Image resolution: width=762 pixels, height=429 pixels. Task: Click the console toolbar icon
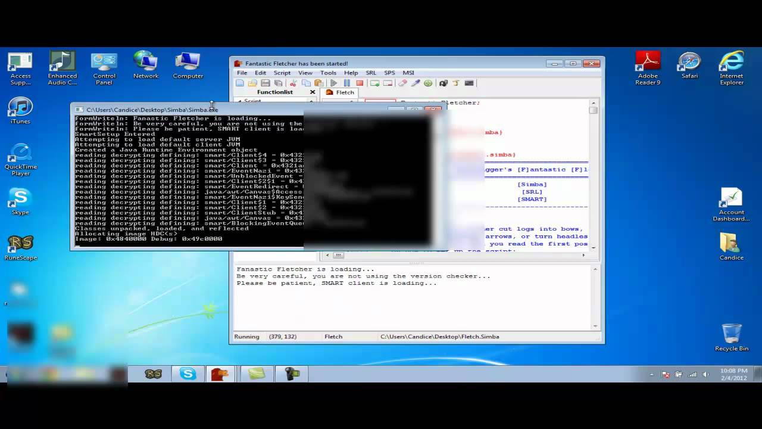(469, 83)
